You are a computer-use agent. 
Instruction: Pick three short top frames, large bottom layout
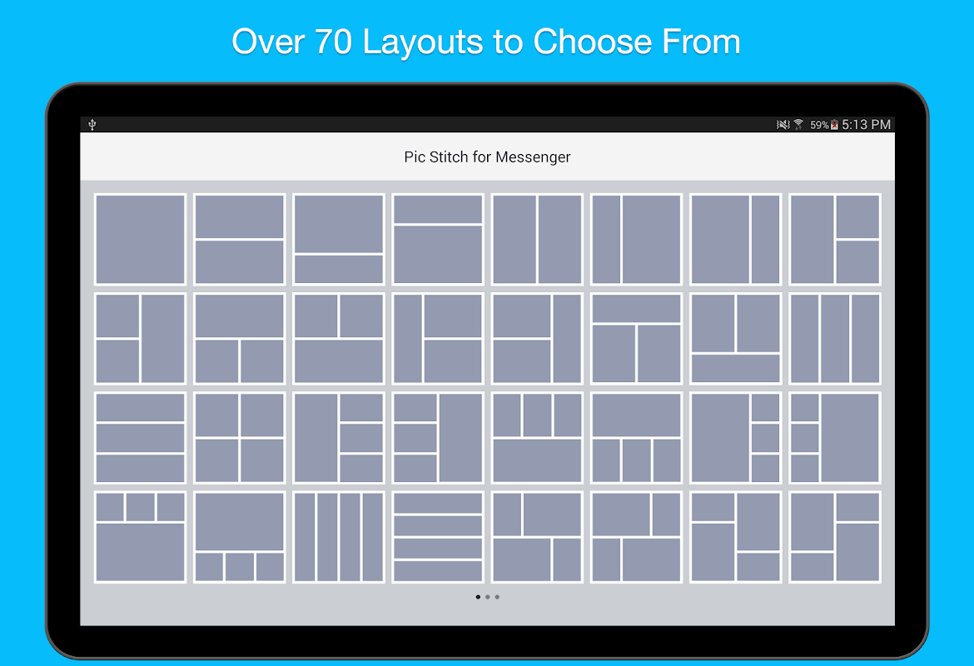coord(140,538)
